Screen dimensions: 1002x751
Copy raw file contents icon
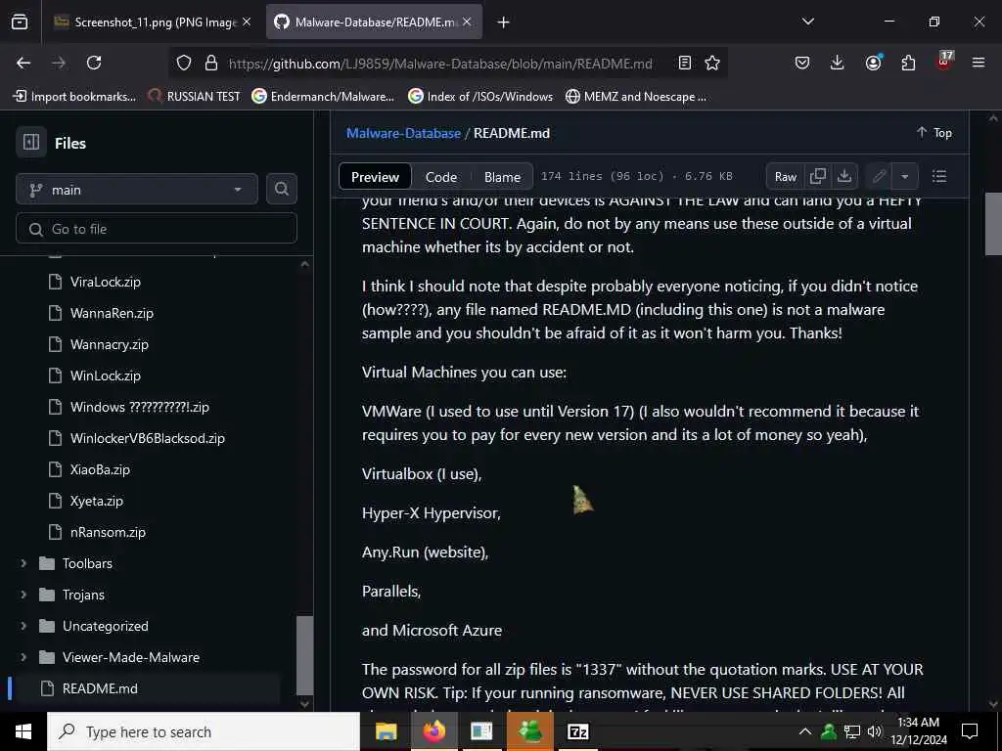(x=818, y=176)
